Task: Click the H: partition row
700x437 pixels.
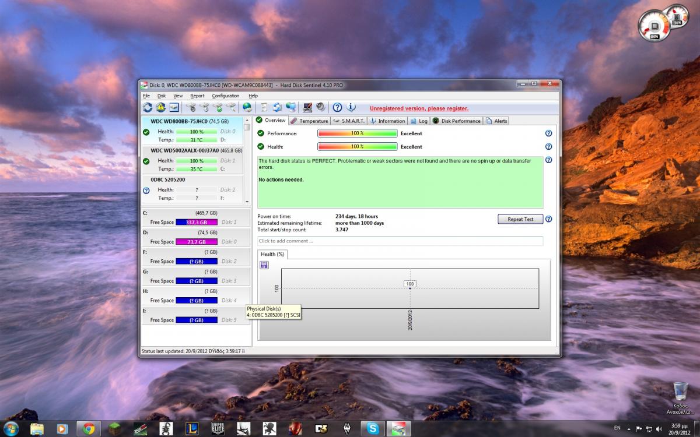Action: click(196, 295)
